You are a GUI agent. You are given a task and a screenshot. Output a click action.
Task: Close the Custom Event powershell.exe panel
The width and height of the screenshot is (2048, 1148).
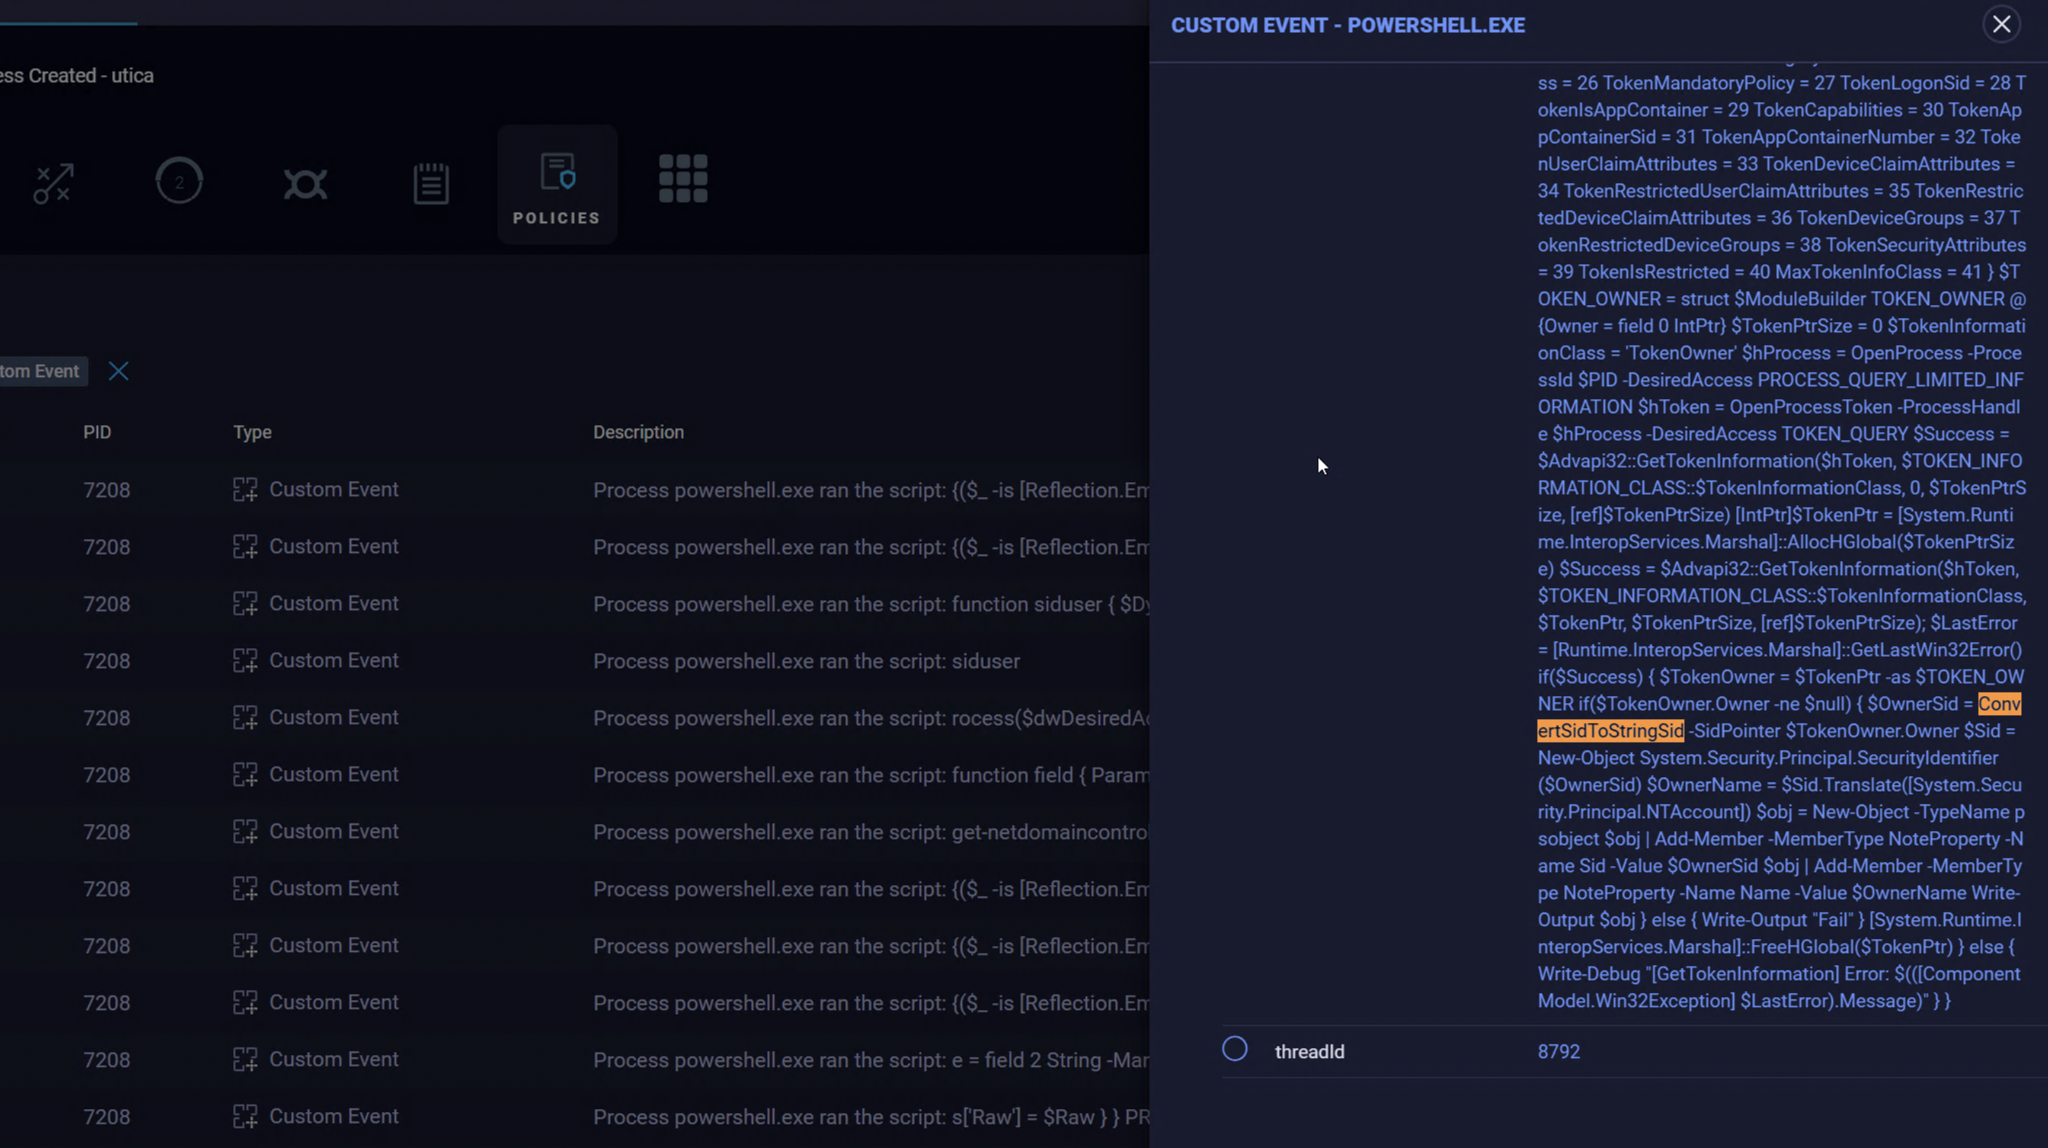(2001, 24)
